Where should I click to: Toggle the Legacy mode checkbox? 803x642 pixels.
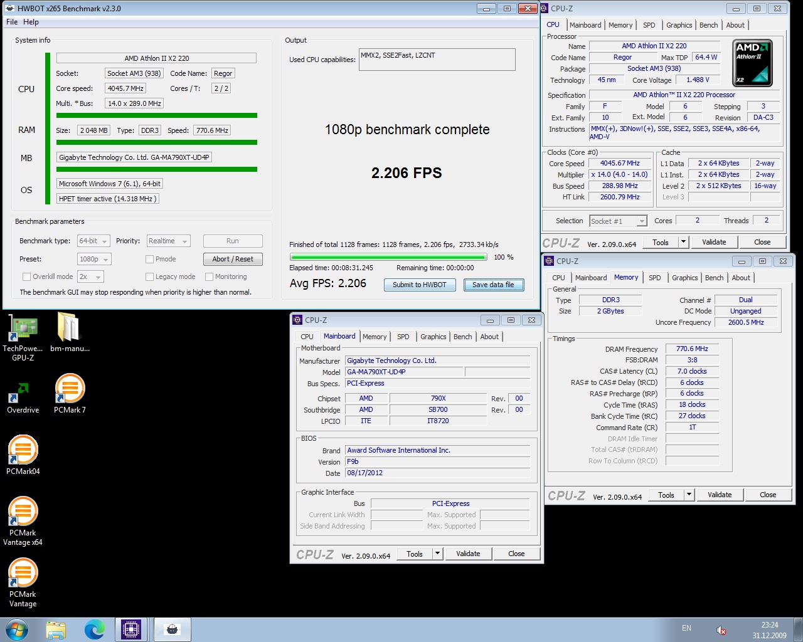(x=149, y=276)
